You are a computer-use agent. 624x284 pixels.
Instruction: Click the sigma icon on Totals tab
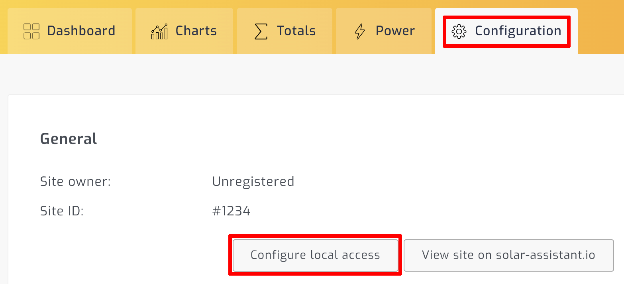[x=261, y=31]
